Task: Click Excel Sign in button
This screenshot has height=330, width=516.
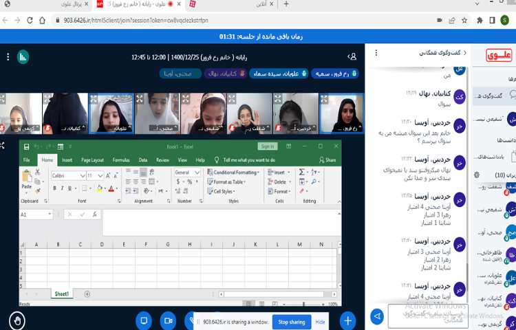Action: (268, 146)
